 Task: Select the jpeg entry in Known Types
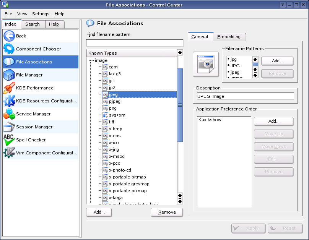pos(139,94)
